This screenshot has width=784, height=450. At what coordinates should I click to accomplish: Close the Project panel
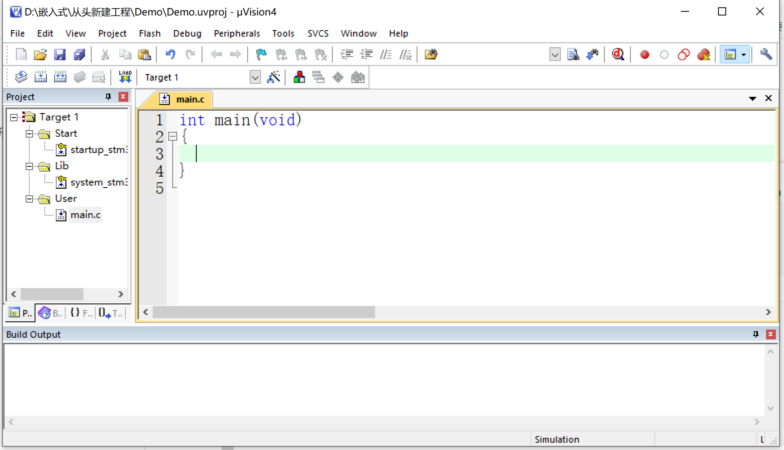123,96
